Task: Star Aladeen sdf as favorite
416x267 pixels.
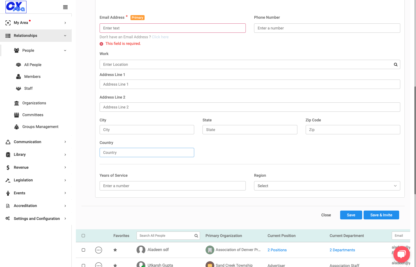Action: pos(115,250)
